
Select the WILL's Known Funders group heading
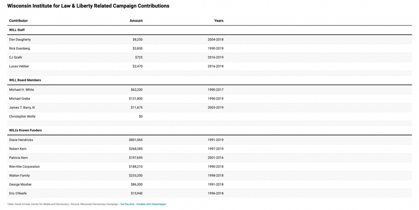[x=26, y=130]
